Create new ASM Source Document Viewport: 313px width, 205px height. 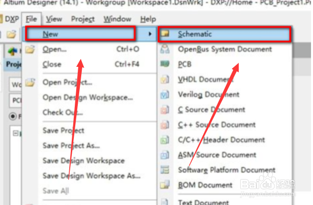pyautogui.click(x=225, y=155)
